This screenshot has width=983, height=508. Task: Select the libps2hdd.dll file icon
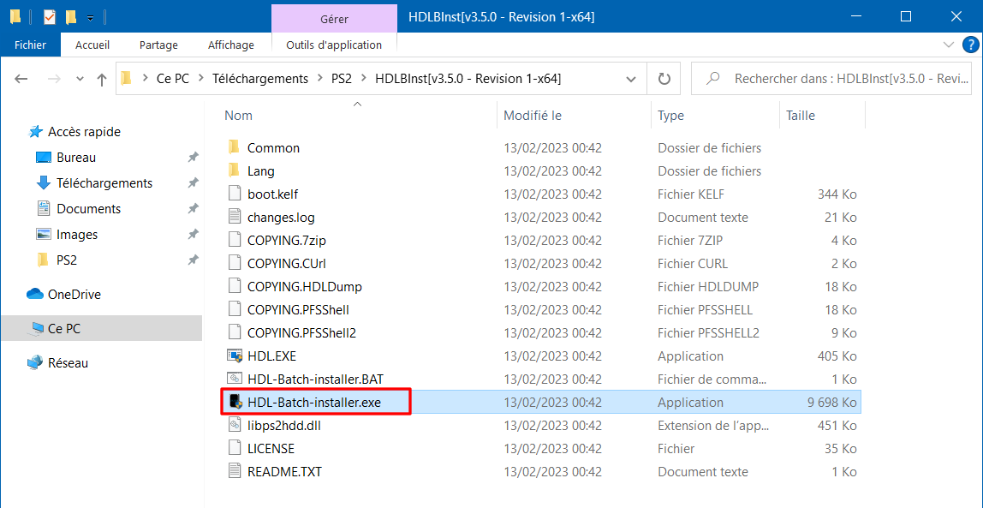[x=235, y=425]
